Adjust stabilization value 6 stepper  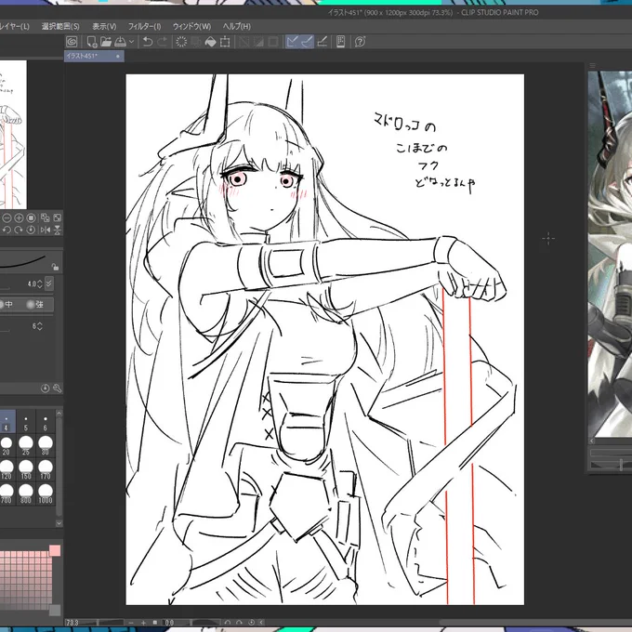tap(39, 326)
